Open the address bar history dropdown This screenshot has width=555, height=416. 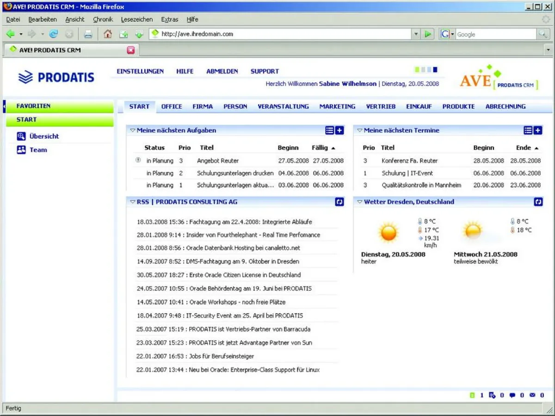(416, 34)
